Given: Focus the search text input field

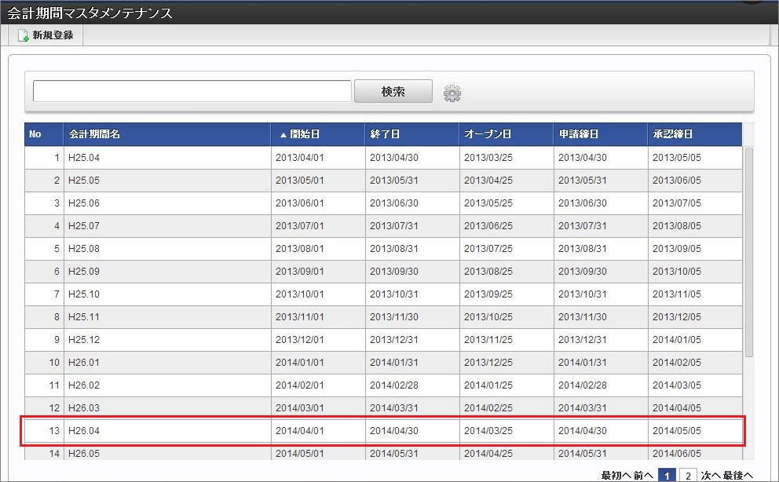Looking at the screenshot, I should point(192,92).
